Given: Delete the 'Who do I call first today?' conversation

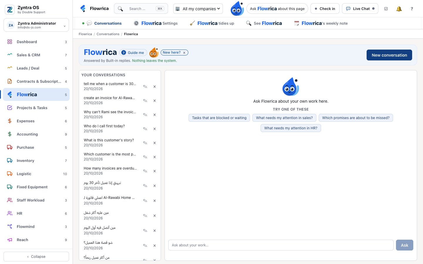Looking at the screenshot, I should (155, 129).
